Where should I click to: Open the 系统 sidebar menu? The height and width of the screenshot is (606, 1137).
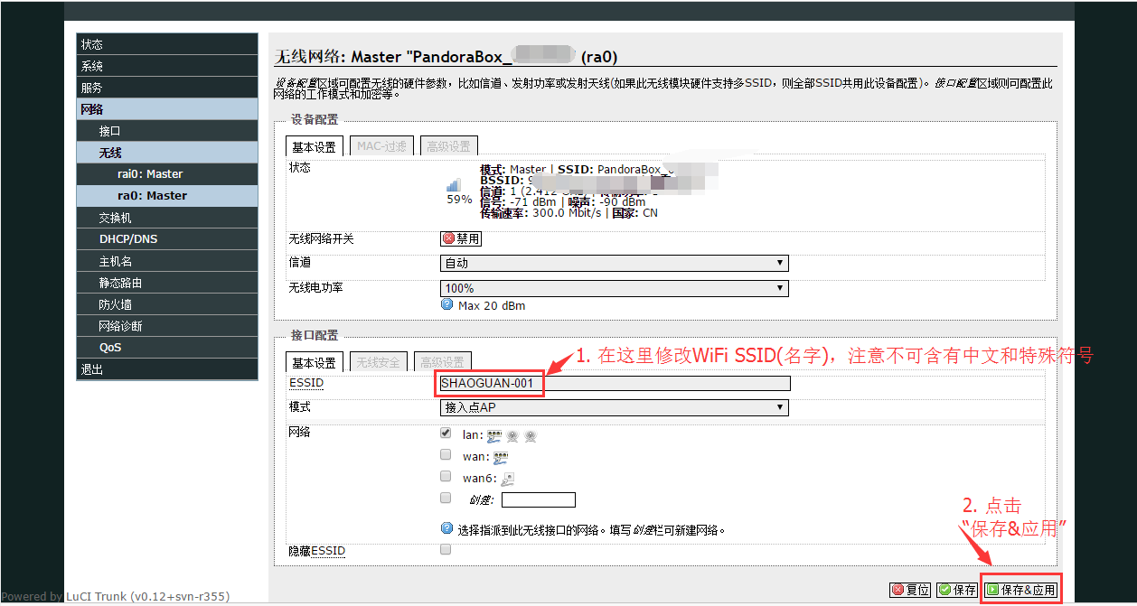click(167, 66)
